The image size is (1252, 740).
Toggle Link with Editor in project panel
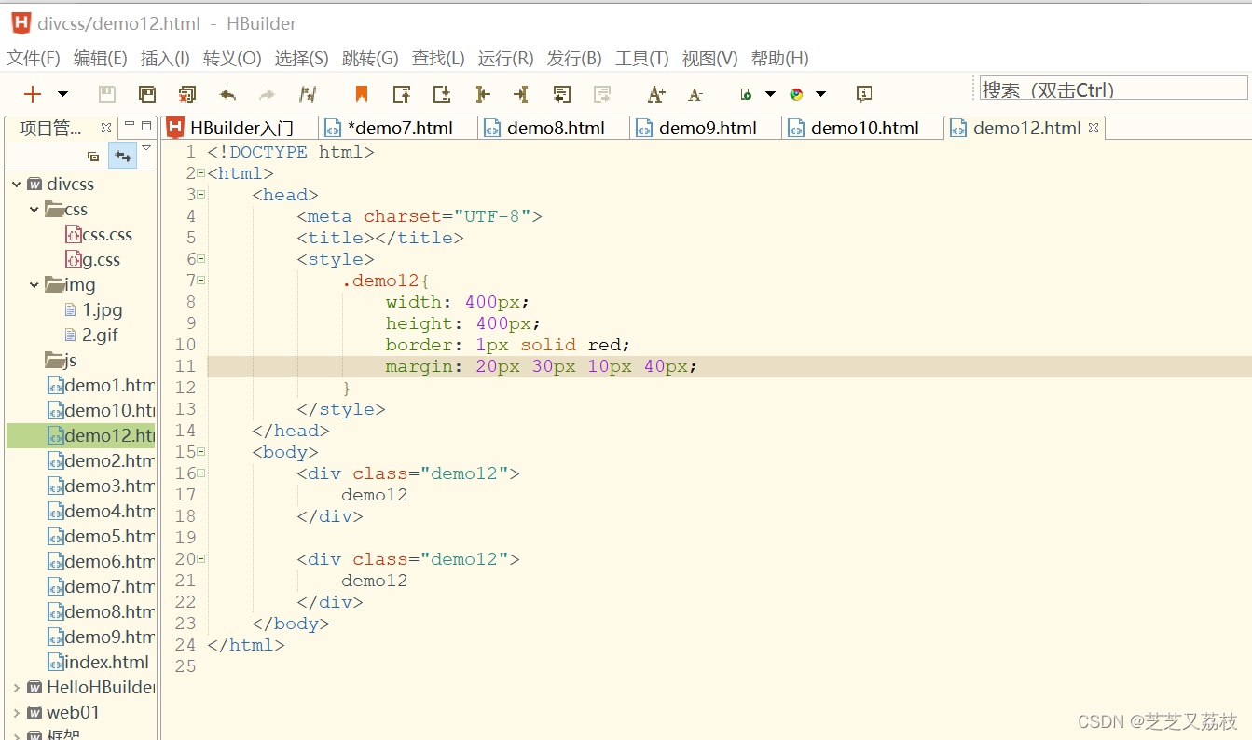tap(122, 156)
